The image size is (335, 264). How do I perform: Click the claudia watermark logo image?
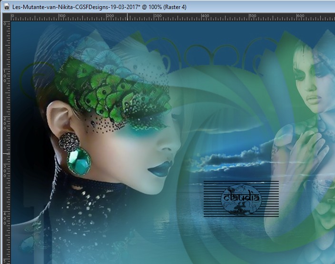pyautogui.click(x=241, y=199)
